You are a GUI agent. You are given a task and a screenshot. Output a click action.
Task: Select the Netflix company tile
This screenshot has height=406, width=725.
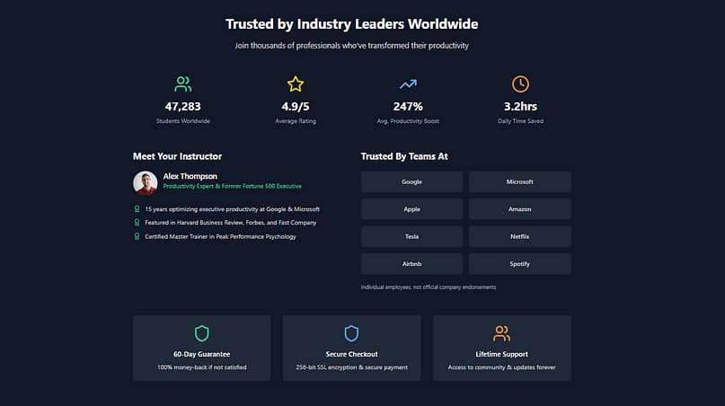pos(519,237)
